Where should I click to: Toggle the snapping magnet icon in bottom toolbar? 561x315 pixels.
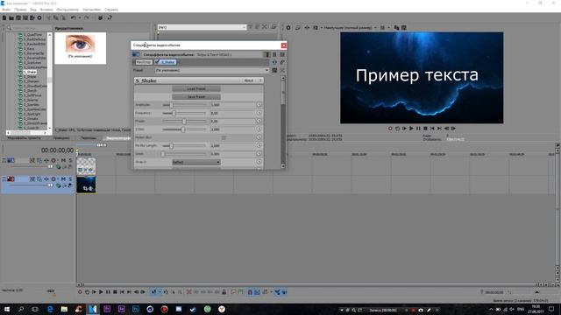pyautogui.click(x=250, y=292)
